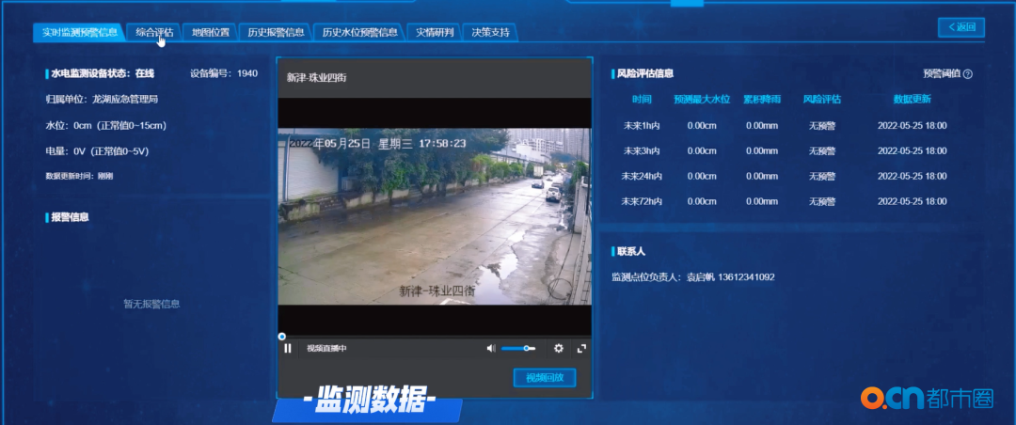This screenshot has width=1016, height=425.
Task: Click 归属单位: 龙湖应急管理局 text
Action: 102,100
